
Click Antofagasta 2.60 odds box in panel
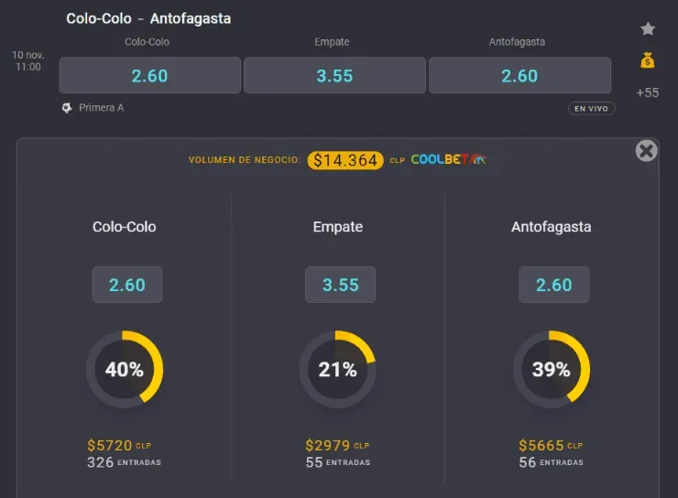point(553,285)
